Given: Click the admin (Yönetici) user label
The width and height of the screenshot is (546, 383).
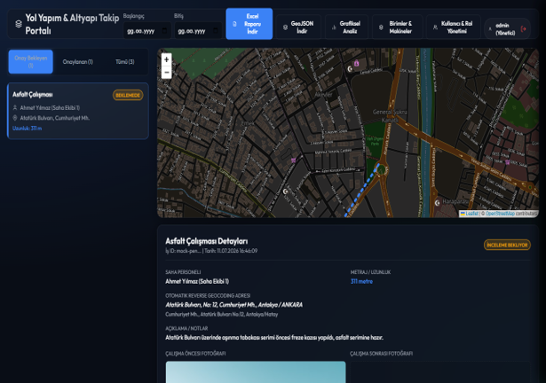Looking at the screenshot, I should (x=505, y=29).
